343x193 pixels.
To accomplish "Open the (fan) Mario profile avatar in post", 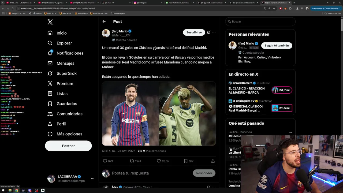I will pos(106,33).
